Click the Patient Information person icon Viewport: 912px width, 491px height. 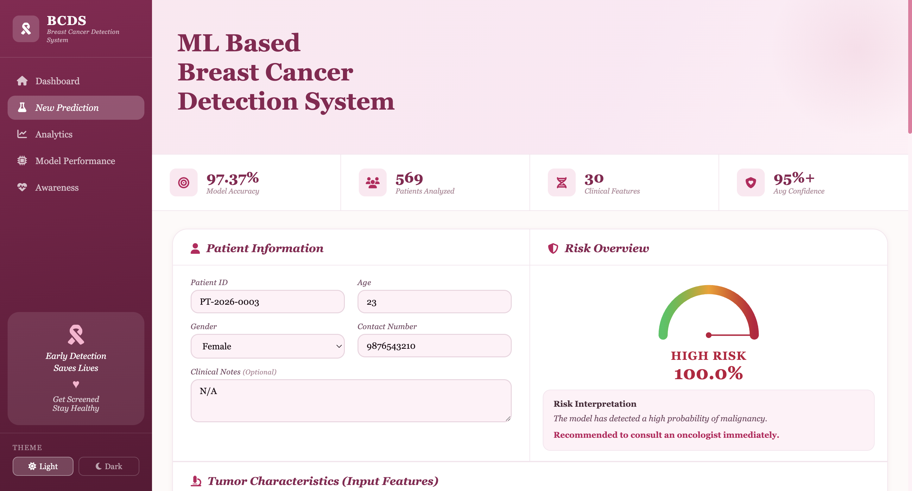pos(195,248)
